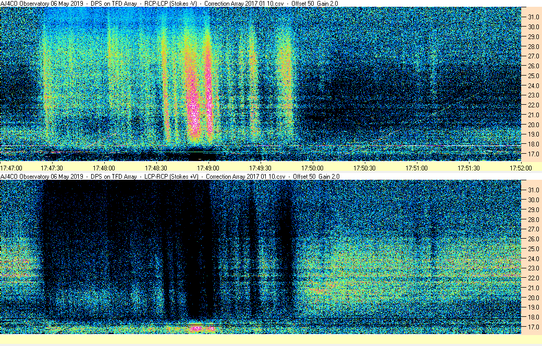Select 23.0 frequency label on LCP-RCP chart
This screenshot has width=542, height=346.
pos(533,268)
